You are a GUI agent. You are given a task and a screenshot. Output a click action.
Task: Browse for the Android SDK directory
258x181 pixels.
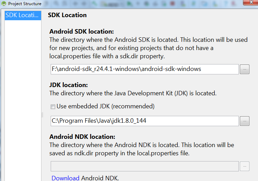click(x=244, y=69)
